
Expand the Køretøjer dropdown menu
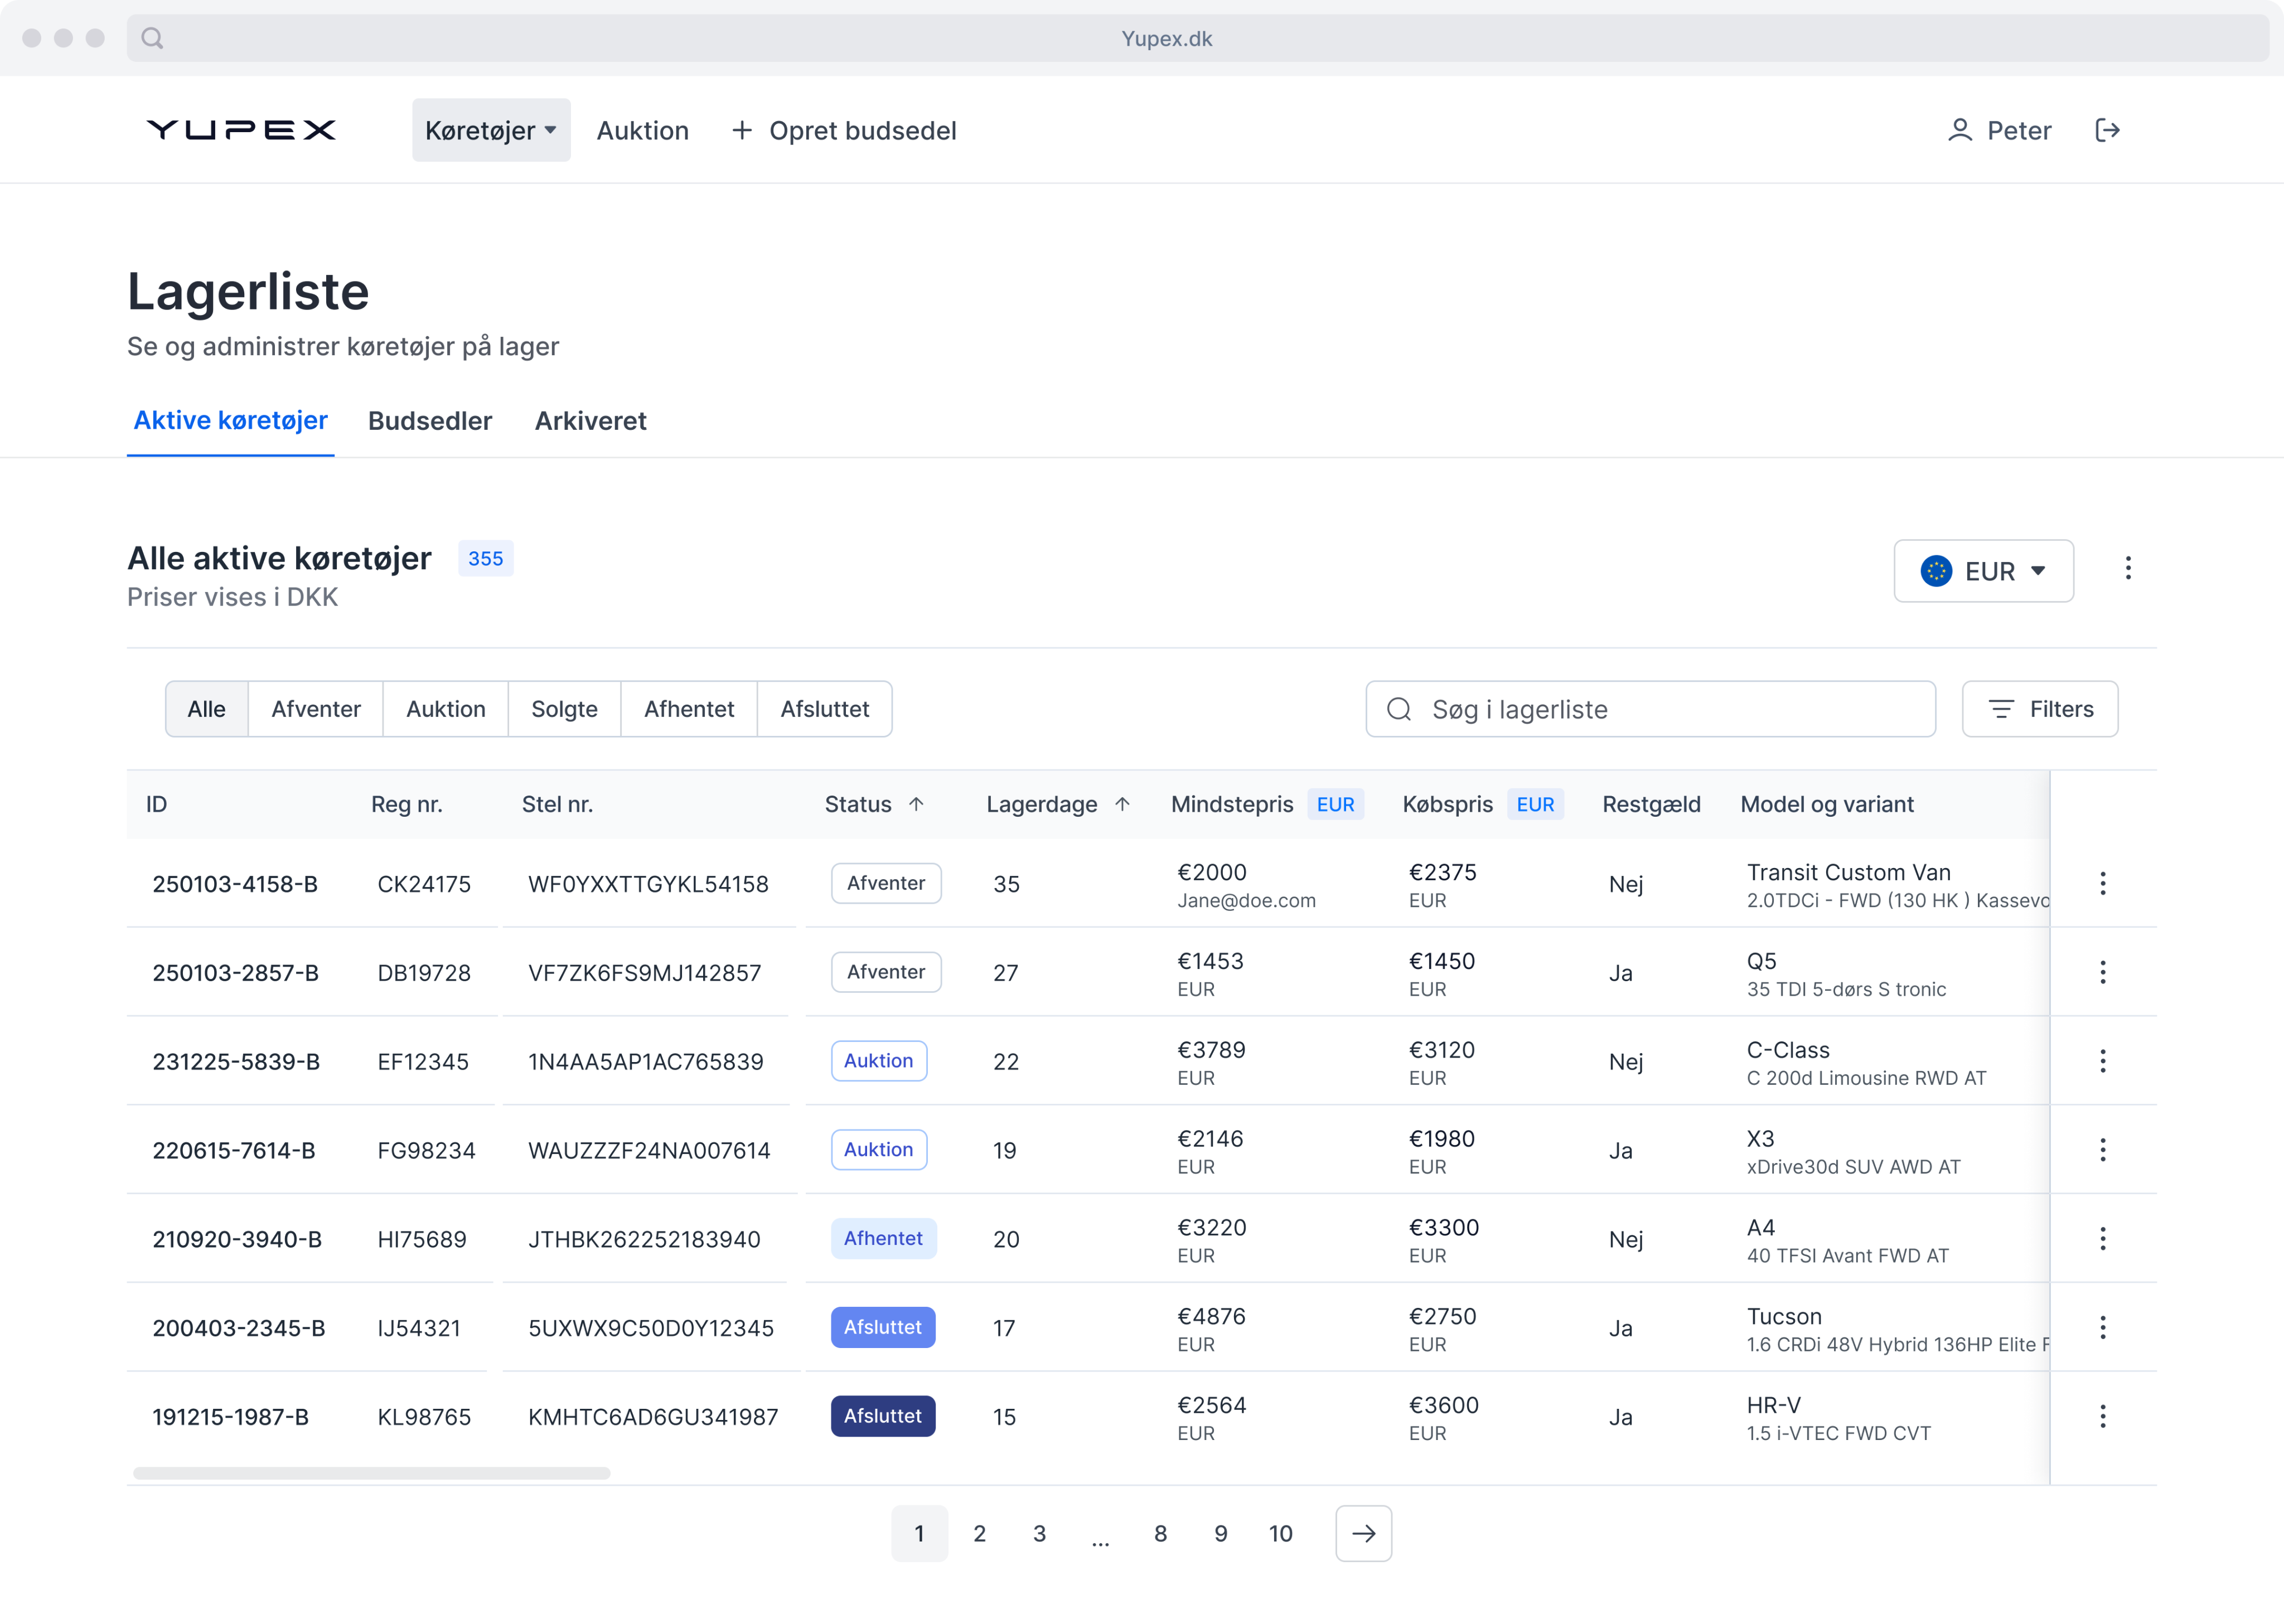[x=491, y=130]
